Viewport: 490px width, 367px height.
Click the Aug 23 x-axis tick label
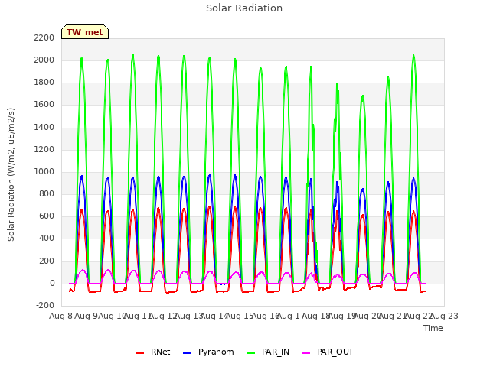click(444, 316)
